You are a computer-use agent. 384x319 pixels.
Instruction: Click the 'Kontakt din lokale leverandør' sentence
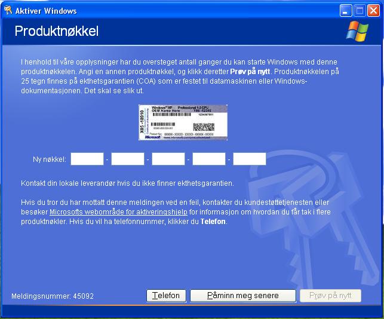pos(127,183)
